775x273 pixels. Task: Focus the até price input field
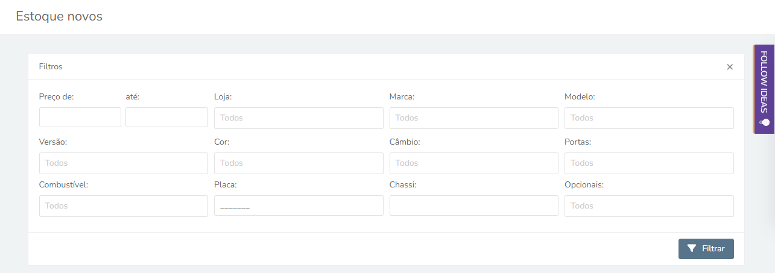pos(166,118)
